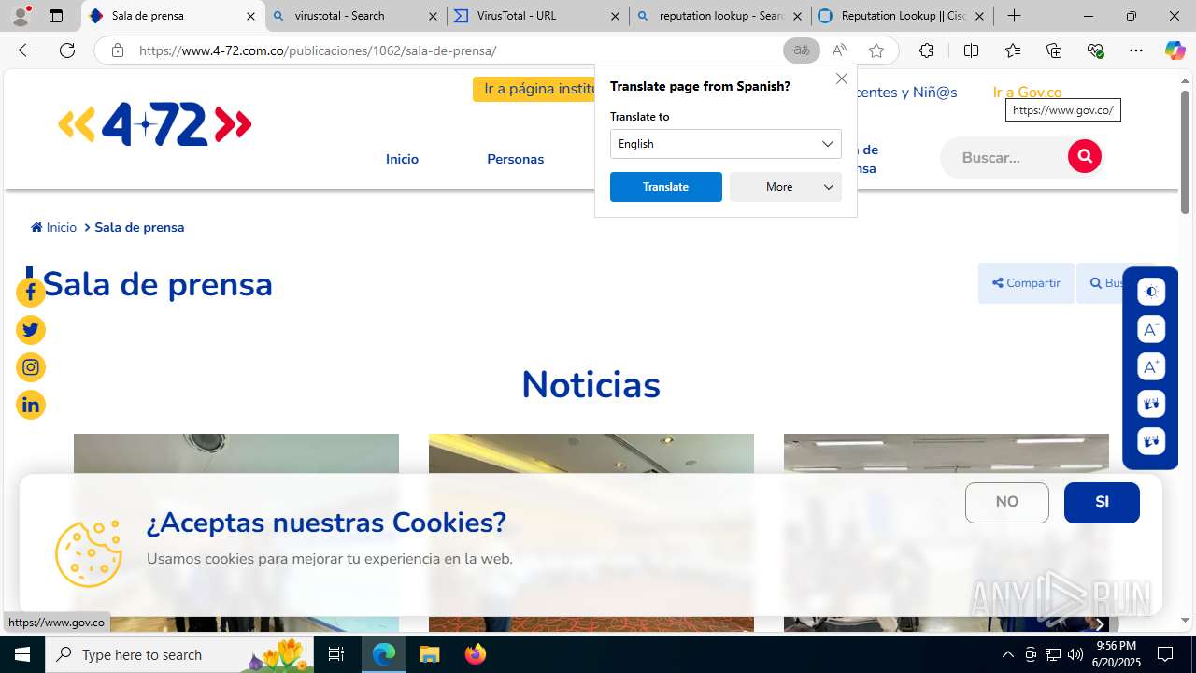Switch to the reputation lookup search tab

(x=718, y=16)
